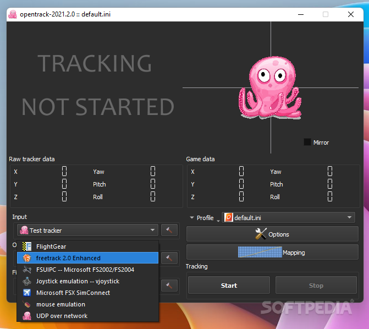Close the opentrack window

(351, 14)
